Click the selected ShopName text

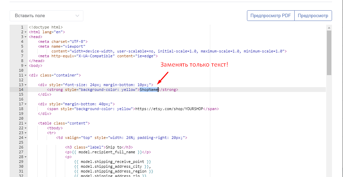pos(149,90)
